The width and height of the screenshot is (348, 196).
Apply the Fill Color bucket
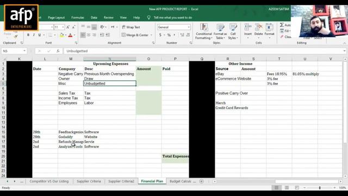coord(62,35)
